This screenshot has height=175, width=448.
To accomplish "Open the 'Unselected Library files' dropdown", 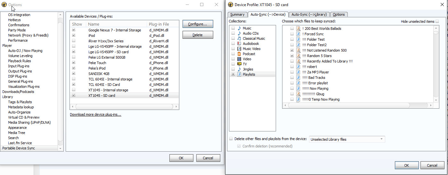I will [x=347, y=139].
